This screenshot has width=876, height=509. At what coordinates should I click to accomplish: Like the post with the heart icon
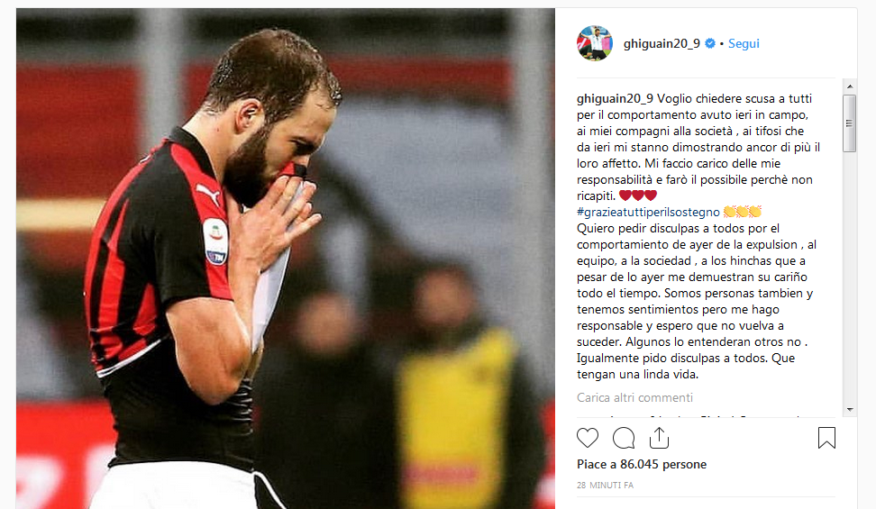(588, 438)
